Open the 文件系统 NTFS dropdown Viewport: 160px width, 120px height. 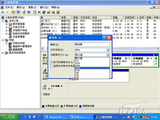click(x=108, y=50)
